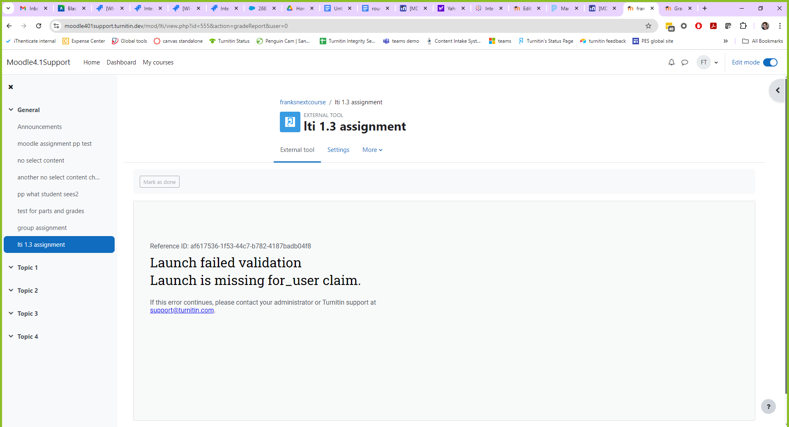Collapse the General section

(11, 110)
